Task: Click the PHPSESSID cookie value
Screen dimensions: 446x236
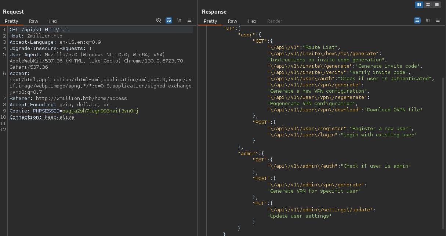Action: [101, 111]
